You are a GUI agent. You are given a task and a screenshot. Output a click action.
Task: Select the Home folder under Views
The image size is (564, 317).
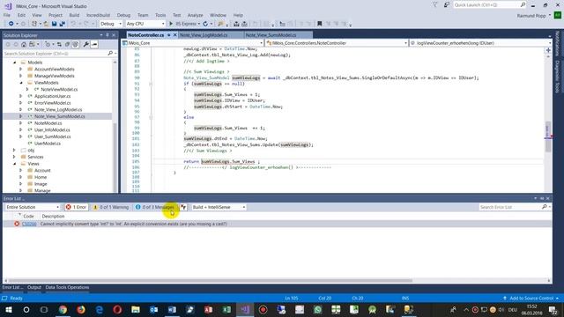click(x=41, y=177)
